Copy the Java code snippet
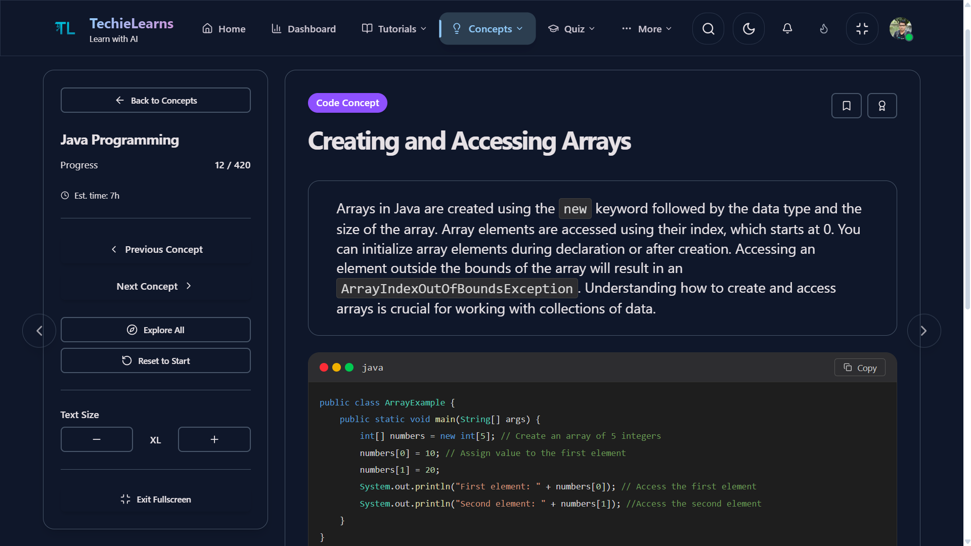This screenshot has height=546, width=971. (x=859, y=368)
